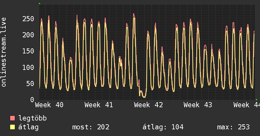
Task: Click the Week 43 axis label
Action: 198,105
